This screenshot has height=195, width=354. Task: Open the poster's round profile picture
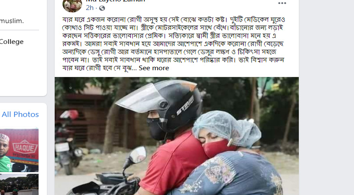click(x=72, y=5)
